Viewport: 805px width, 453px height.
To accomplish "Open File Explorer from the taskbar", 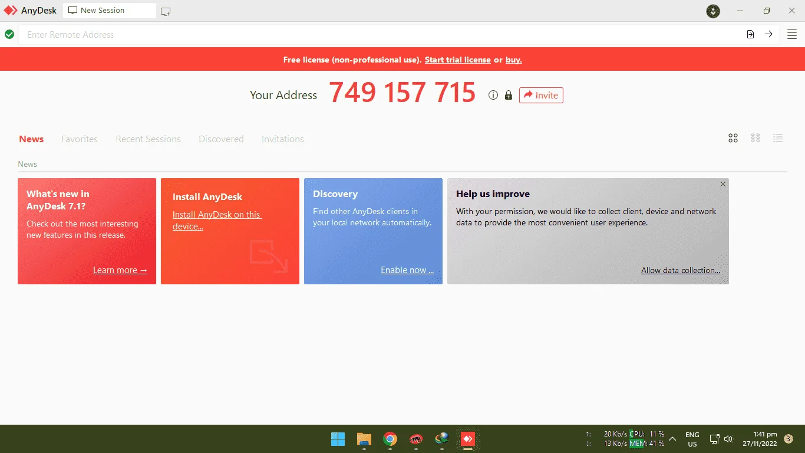I will click(364, 439).
